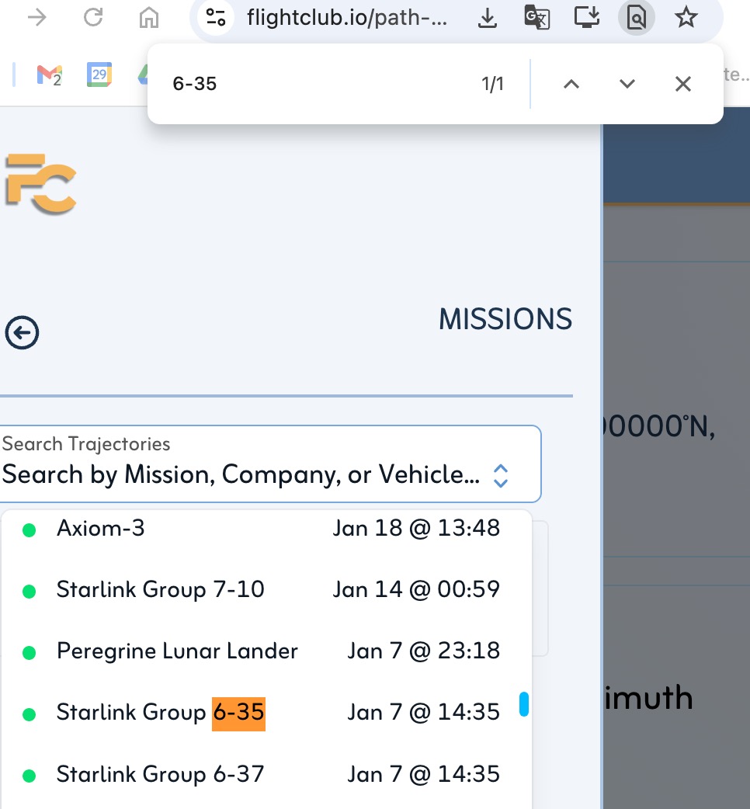Open the Google Translate icon
The width and height of the screenshot is (750, 809).
tap(536, 17)
